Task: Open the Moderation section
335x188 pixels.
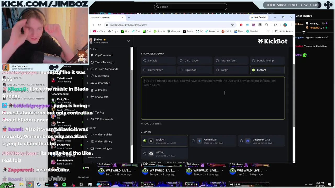Action: [102, 76]
